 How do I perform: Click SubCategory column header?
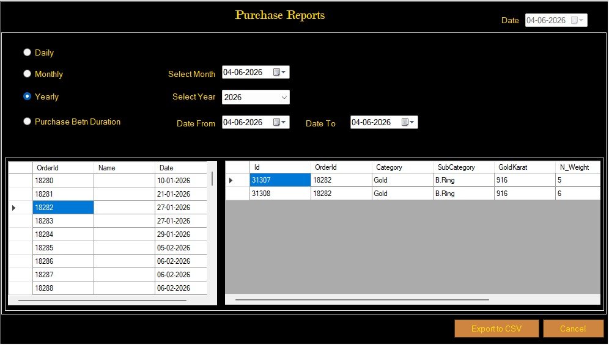point(463,167)
